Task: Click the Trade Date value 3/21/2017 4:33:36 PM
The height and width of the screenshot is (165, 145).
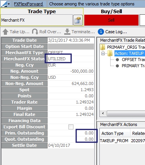Action: (x=69, y=40)
